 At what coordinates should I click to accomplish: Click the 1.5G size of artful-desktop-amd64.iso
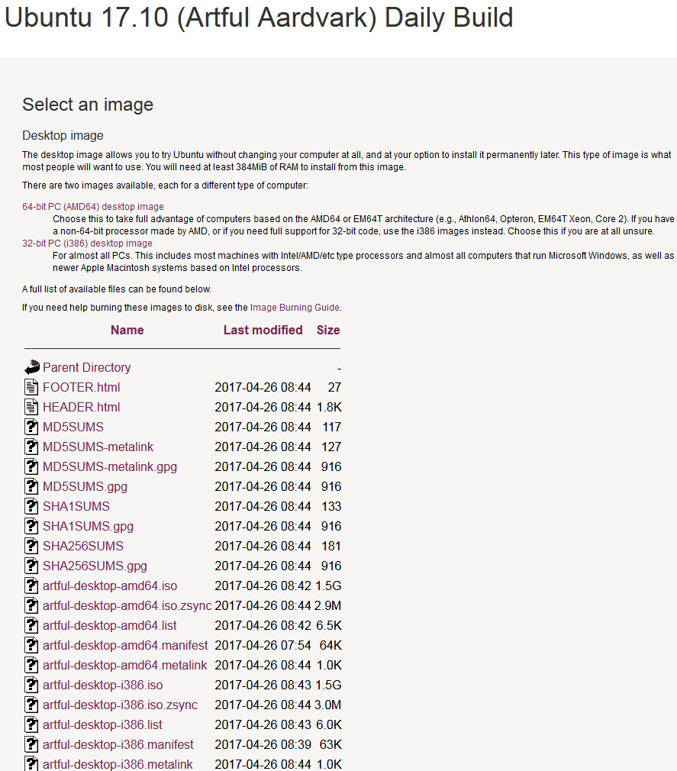[x=328, y=586]
